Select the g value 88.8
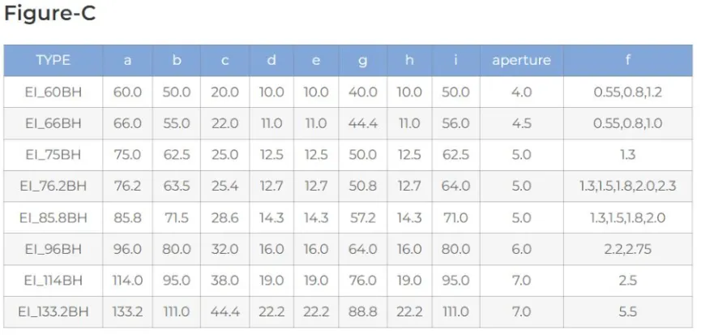701x335 pixels. [362, 311]
